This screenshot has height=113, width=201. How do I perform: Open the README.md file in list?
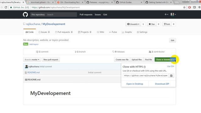click(x=34, y=73)
